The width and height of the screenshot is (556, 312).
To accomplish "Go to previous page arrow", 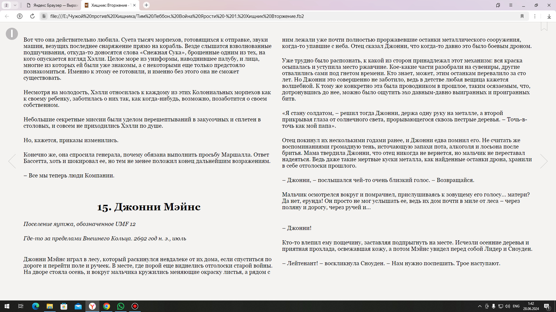I will 12,161.
